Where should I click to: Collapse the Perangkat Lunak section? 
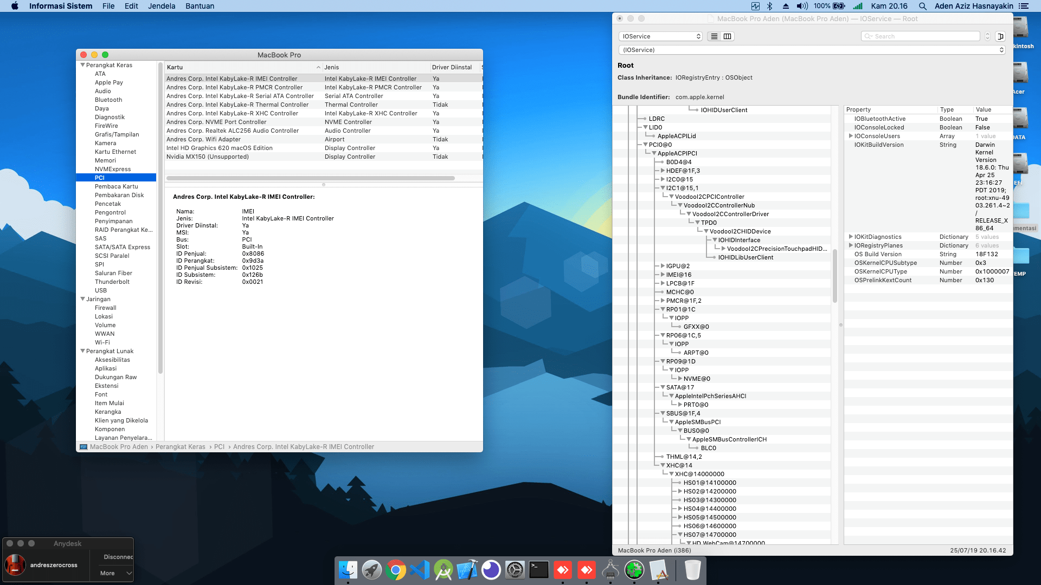click(83, 351)
